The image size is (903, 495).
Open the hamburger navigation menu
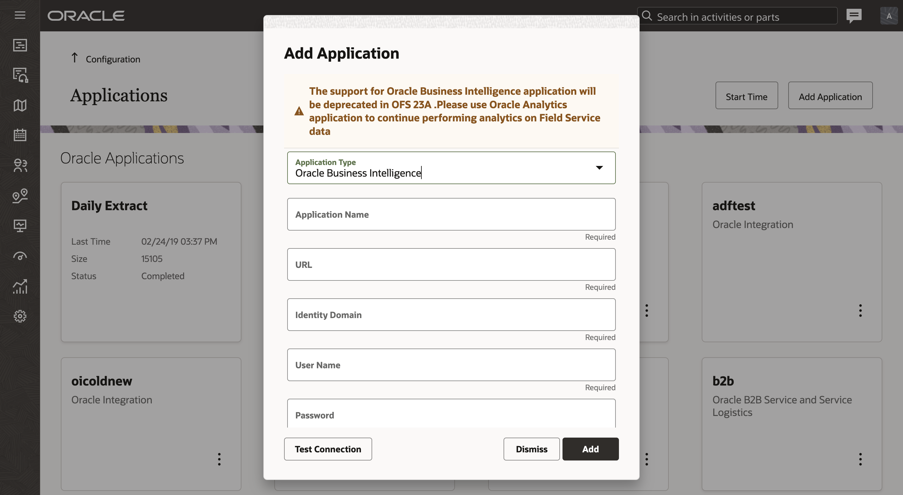click(x=20, y=15)
